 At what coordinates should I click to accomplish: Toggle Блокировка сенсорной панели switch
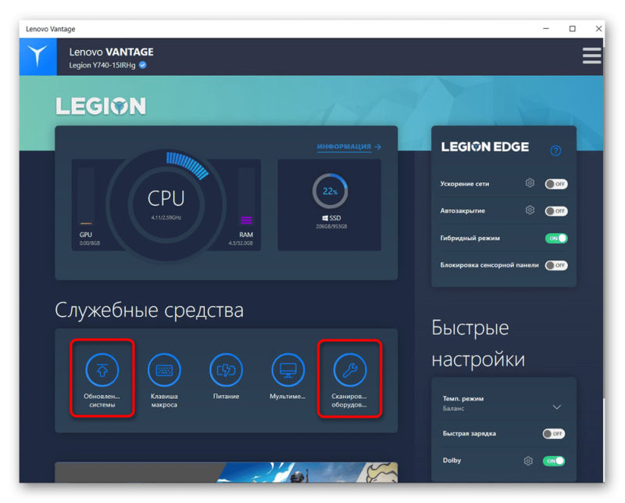(556, 265)
